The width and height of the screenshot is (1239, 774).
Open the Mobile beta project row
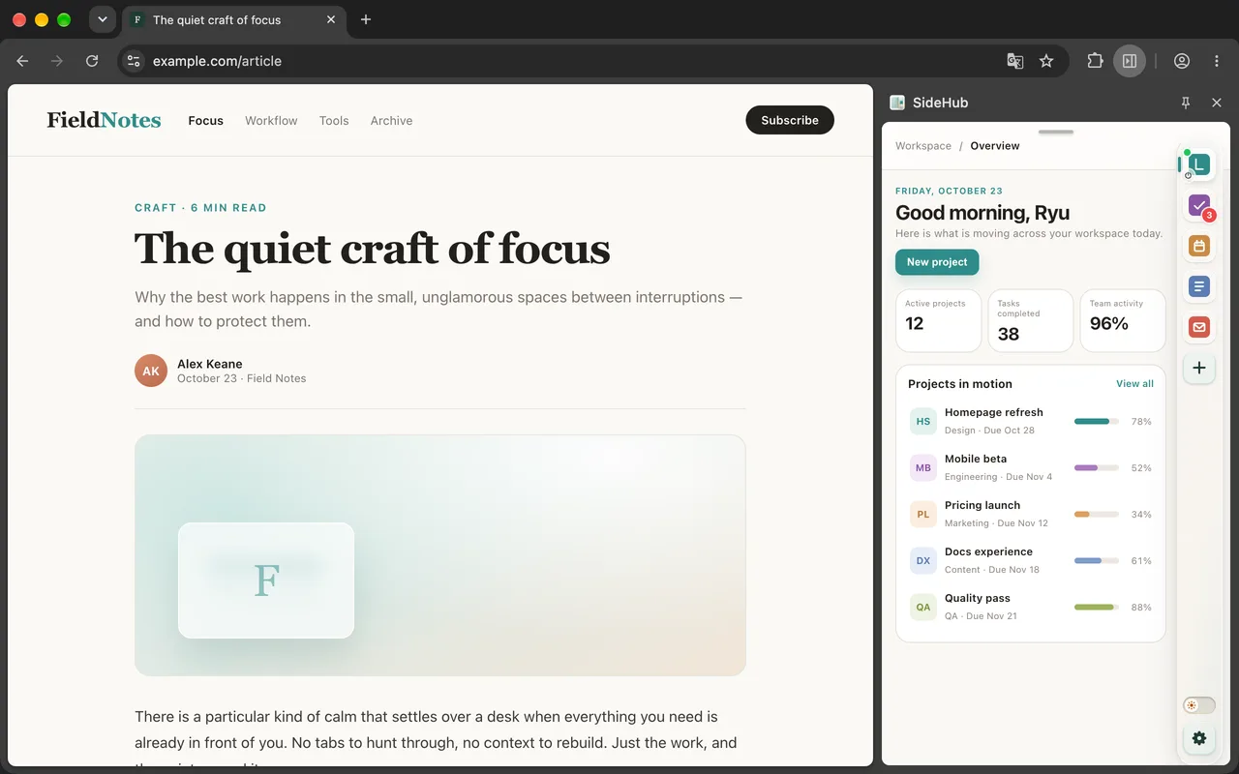(x=1031, y=468)
